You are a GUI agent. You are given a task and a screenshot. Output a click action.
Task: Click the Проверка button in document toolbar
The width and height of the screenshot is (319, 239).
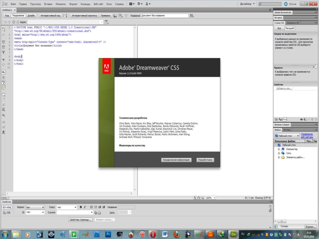(x=105, y=16)
